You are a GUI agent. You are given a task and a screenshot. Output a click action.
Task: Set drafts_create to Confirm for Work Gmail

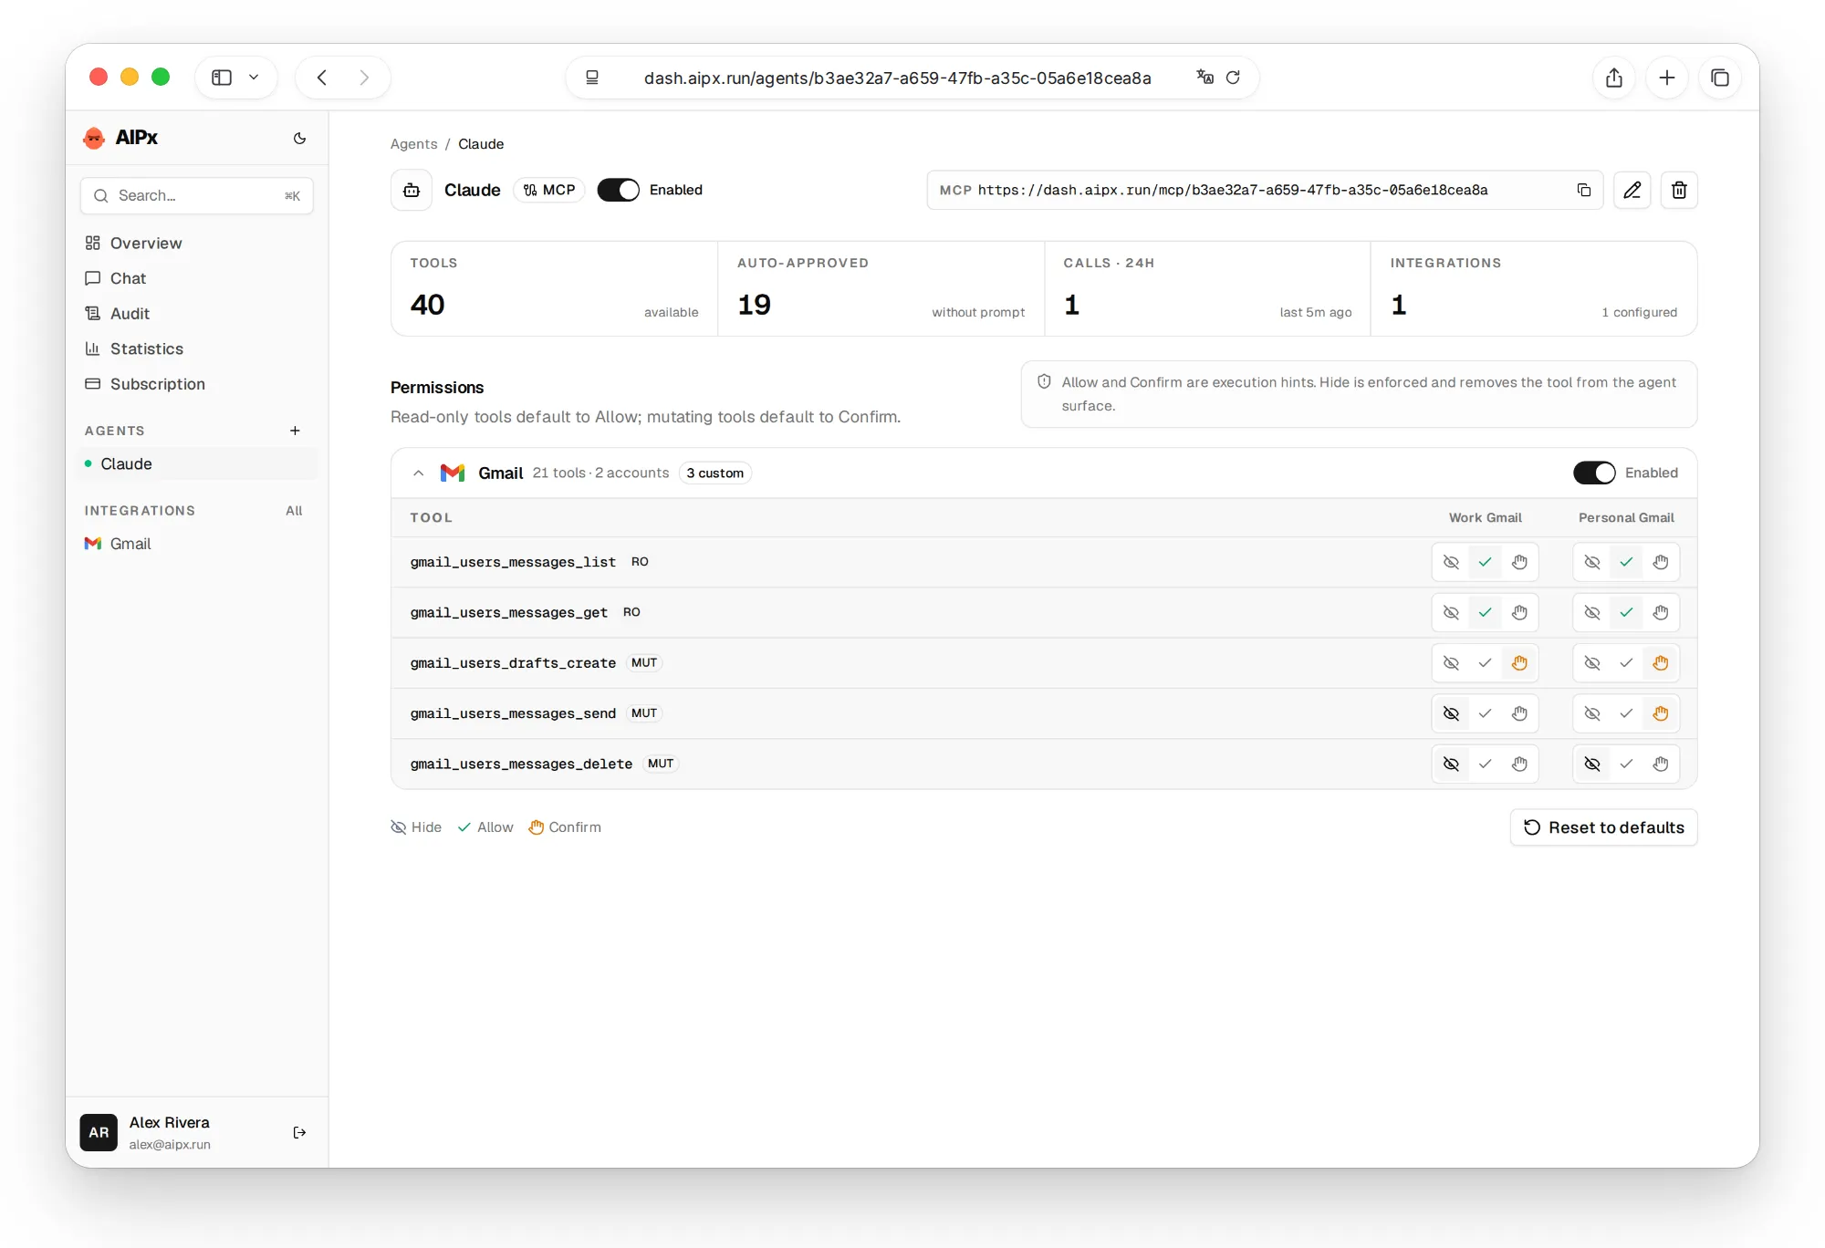[x=1519, y=663]
